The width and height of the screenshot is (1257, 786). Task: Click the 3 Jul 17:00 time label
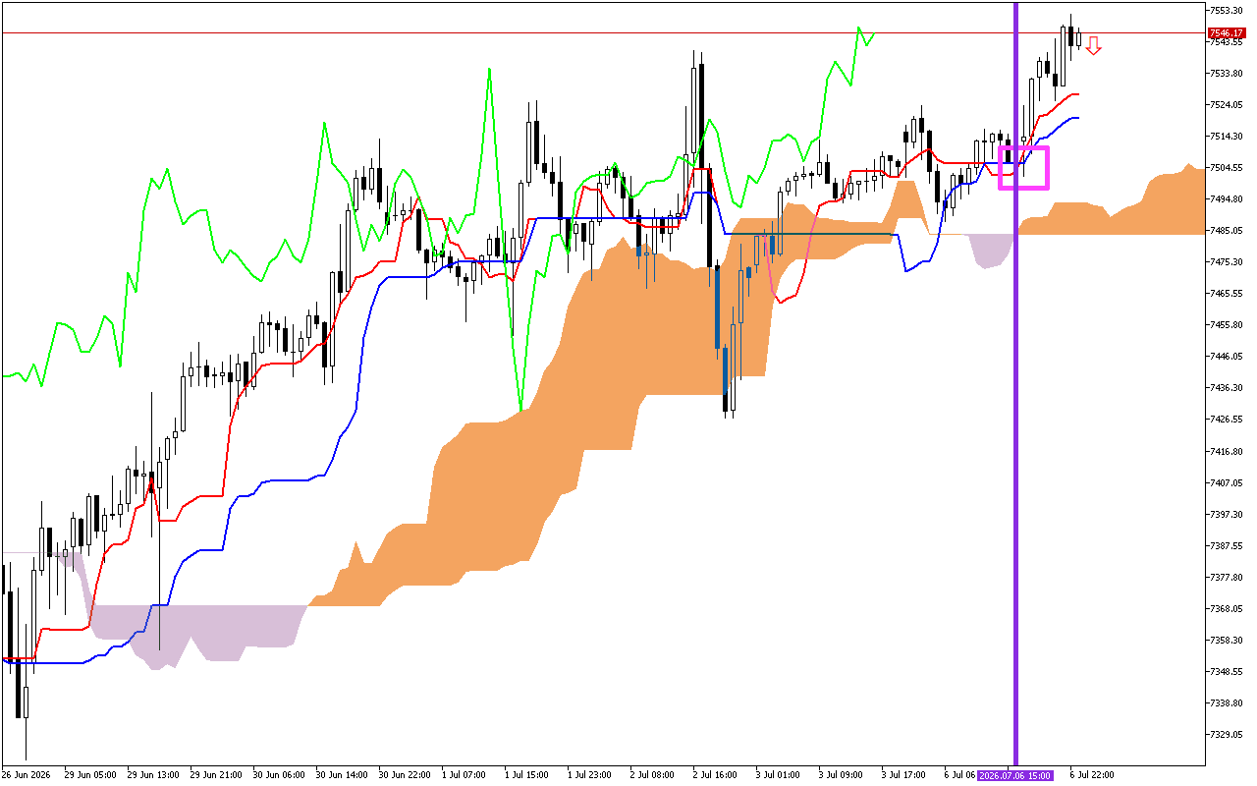point(902,775)
